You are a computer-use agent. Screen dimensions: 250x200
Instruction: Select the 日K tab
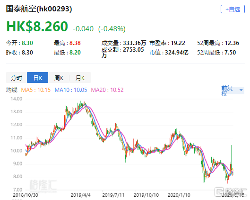tap(38, 78)
